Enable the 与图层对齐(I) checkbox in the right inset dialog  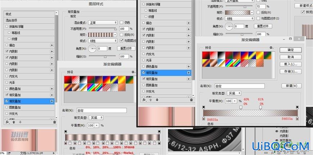click(258, 18)
